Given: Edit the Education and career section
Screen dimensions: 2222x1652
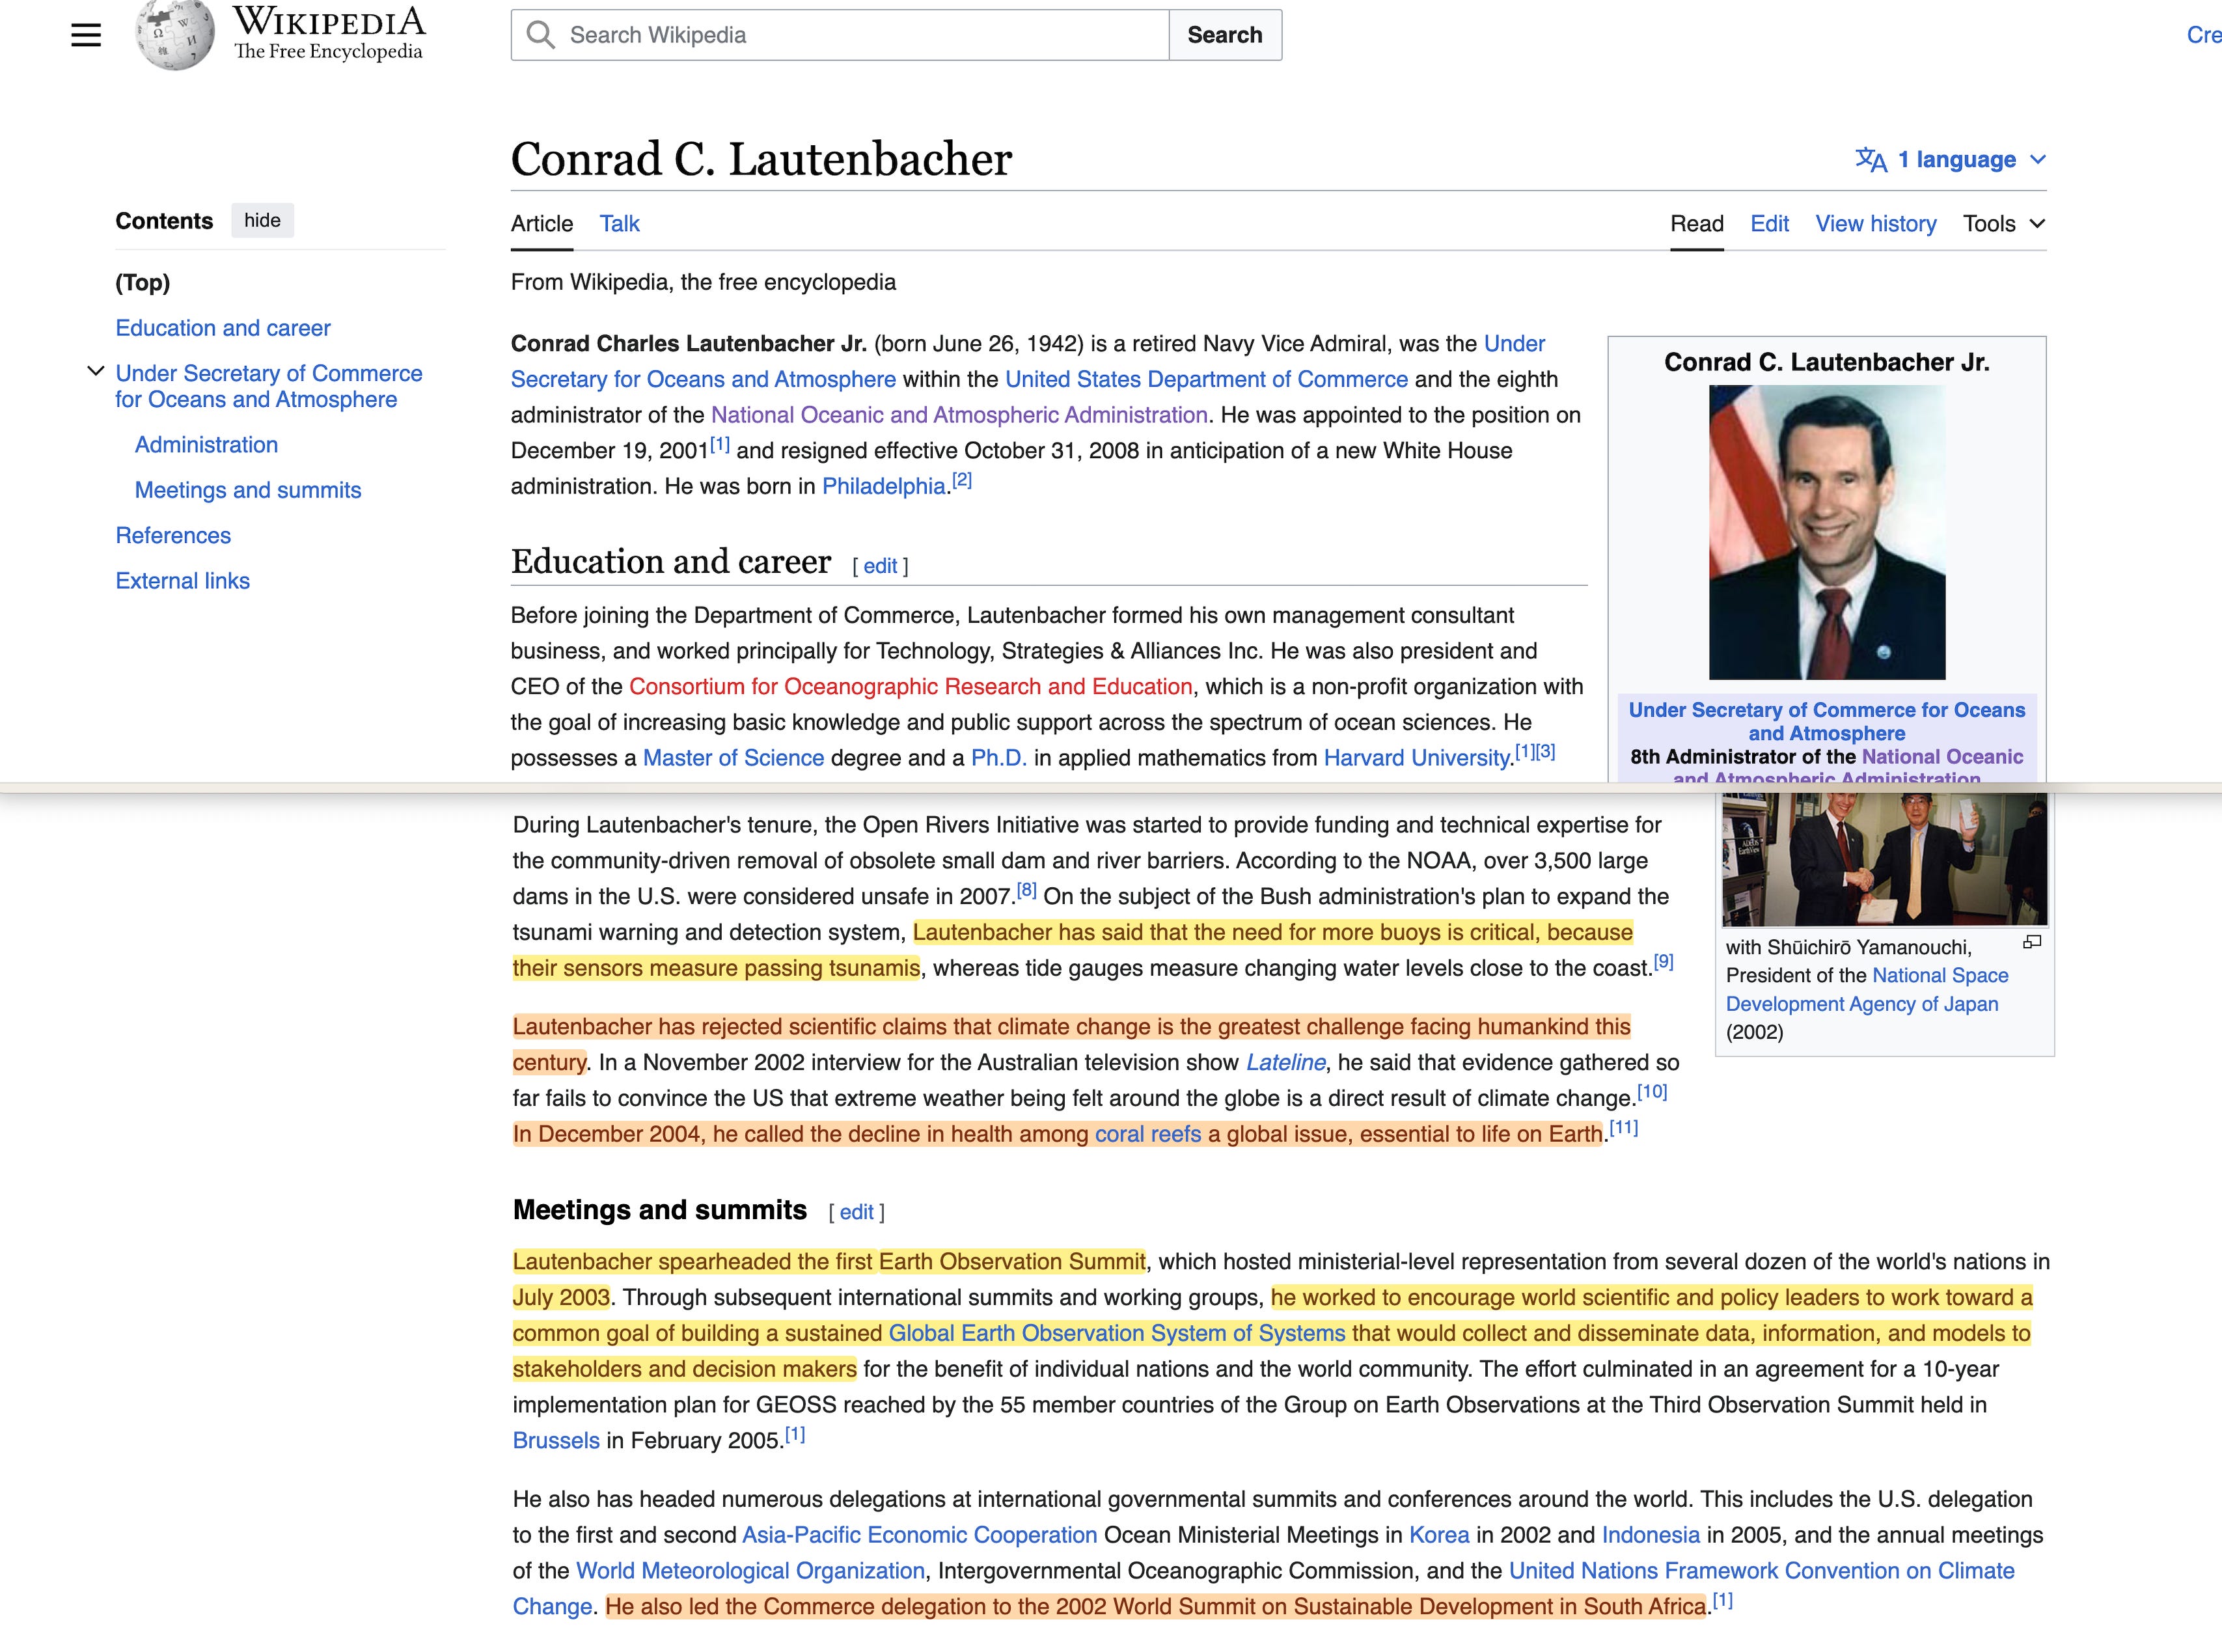Looking at the screenshot, I should point(880,566).
